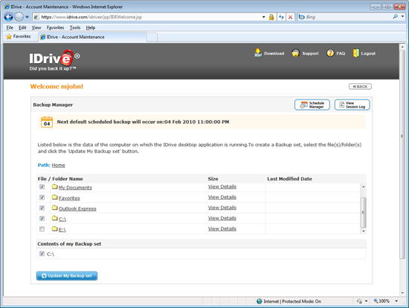This screenshot has height=308, width=409.
Task: Click the Support headset icon
Action: tap(295, 53)
